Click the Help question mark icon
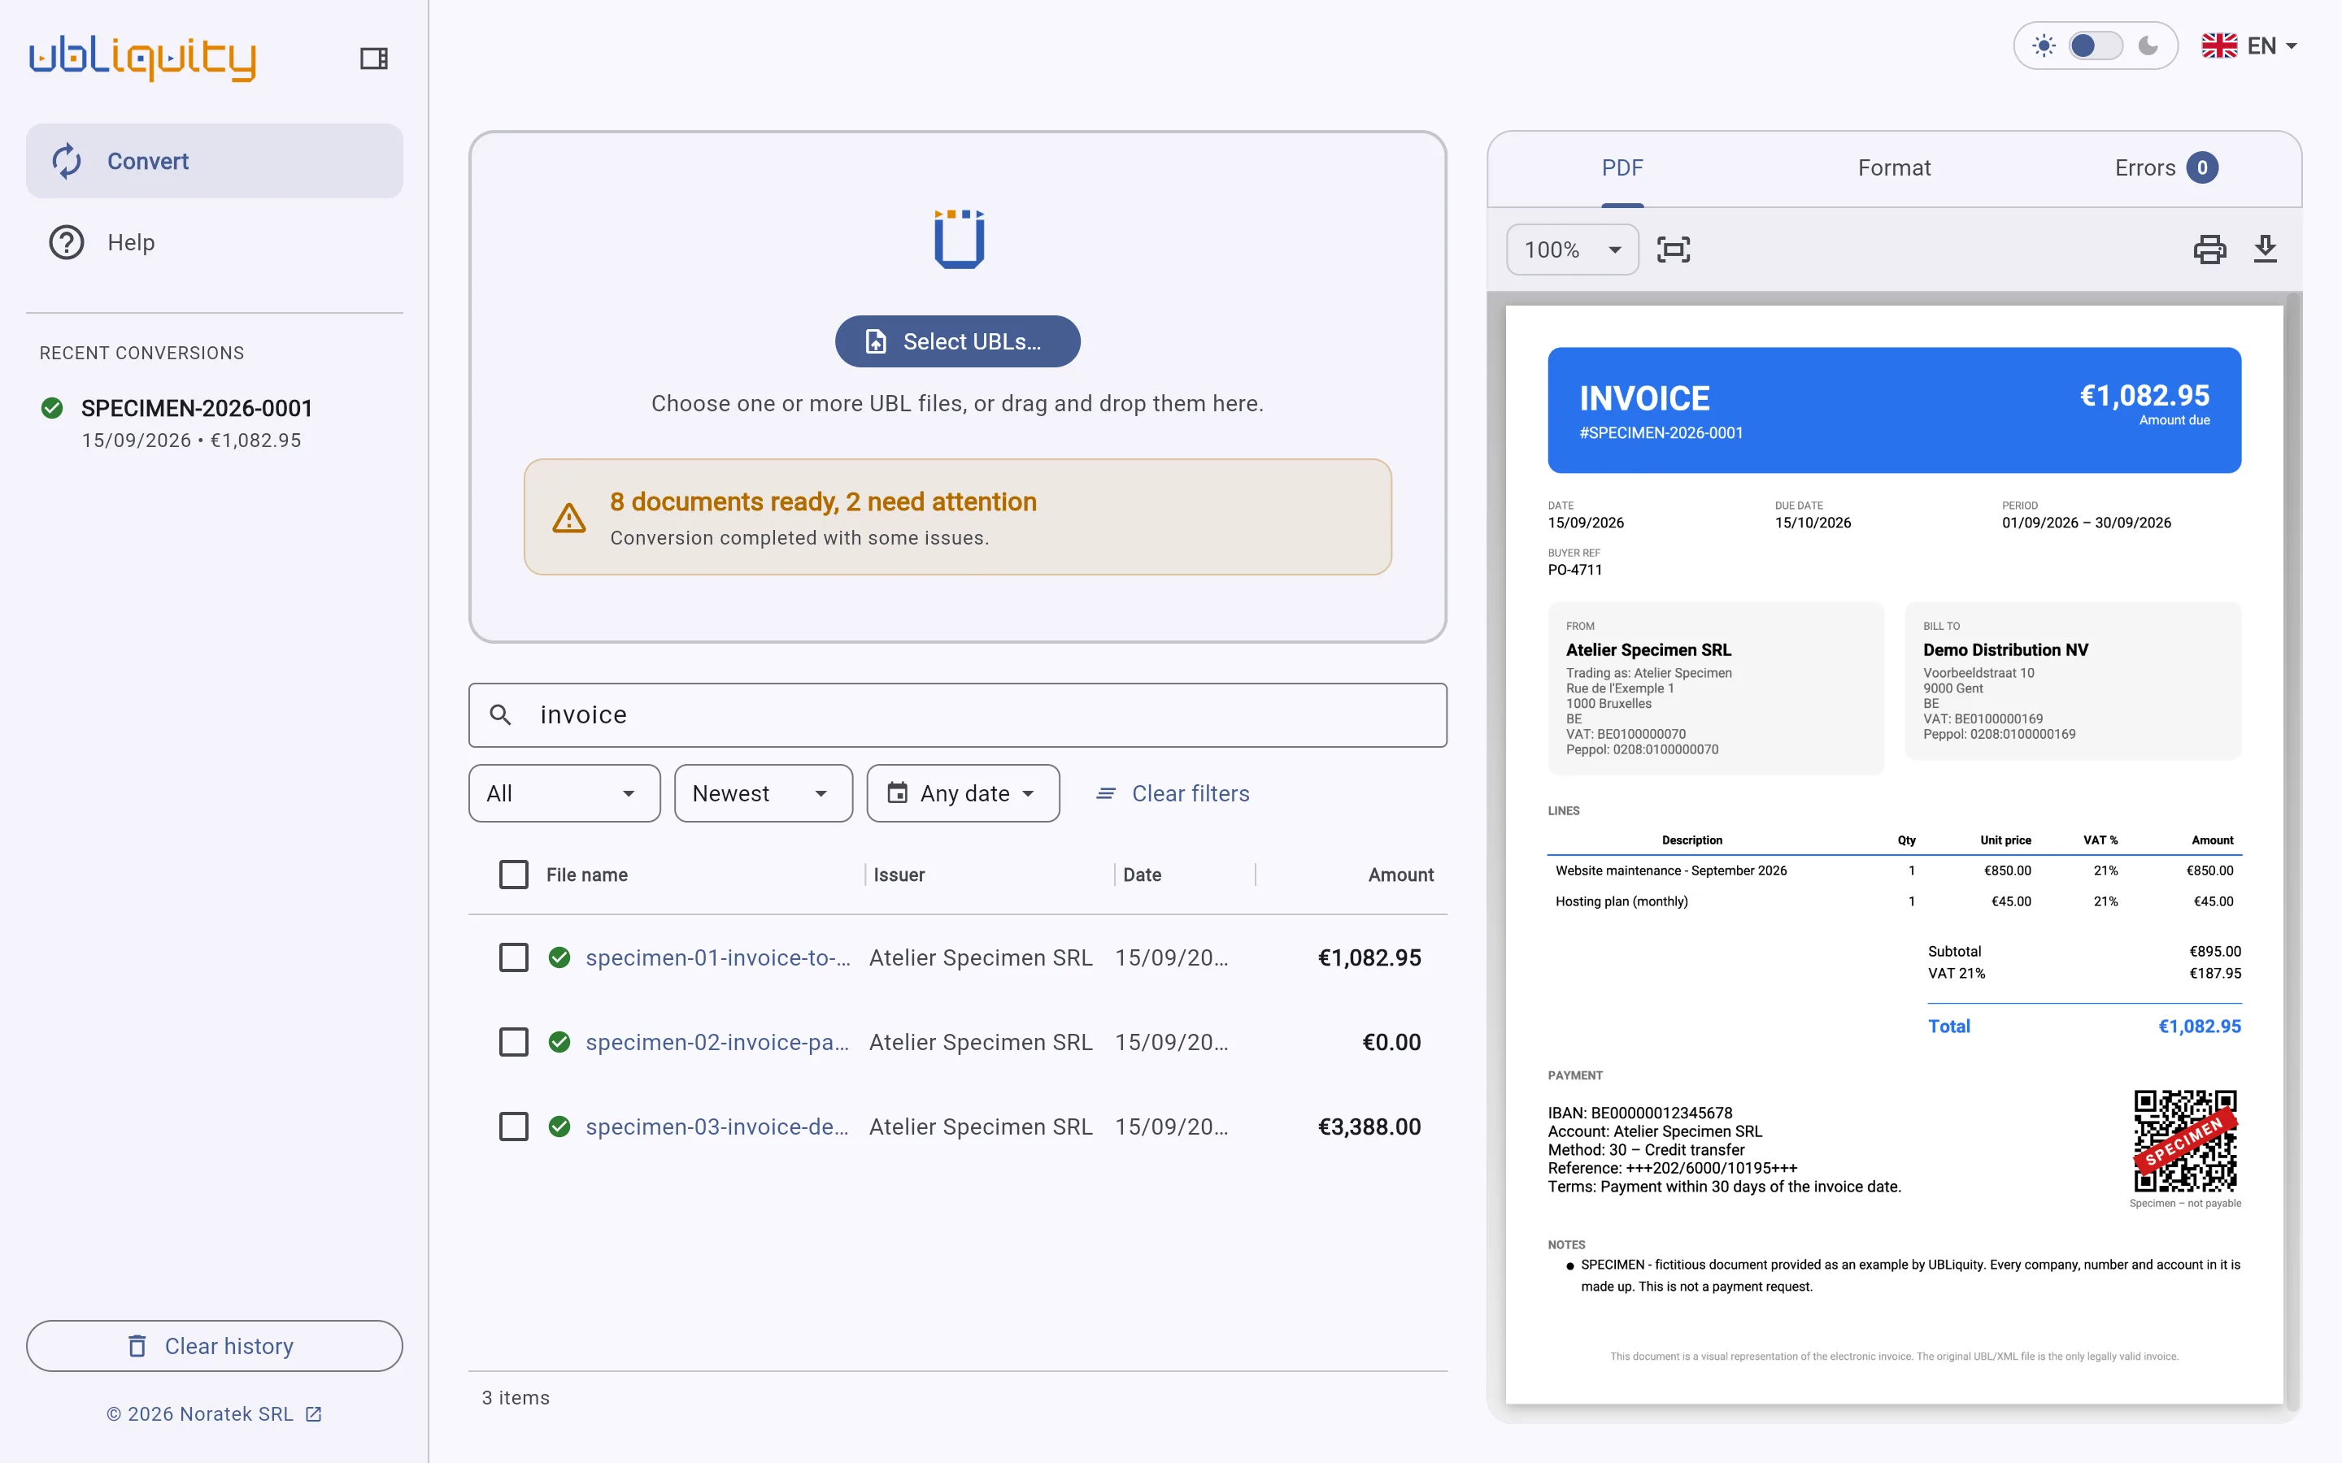 (x=67, y=242)
